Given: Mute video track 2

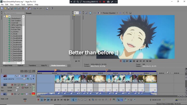Looking at the screenshot, I should 30,76.
